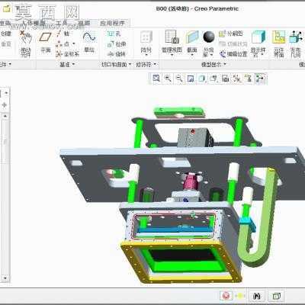
Task: Open Pattern (阵列) dropdown arrow
Action: (146, 55)
